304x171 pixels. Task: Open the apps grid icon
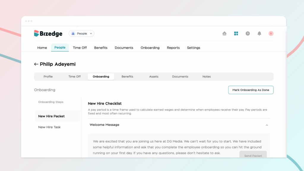(x=236, y=34)
